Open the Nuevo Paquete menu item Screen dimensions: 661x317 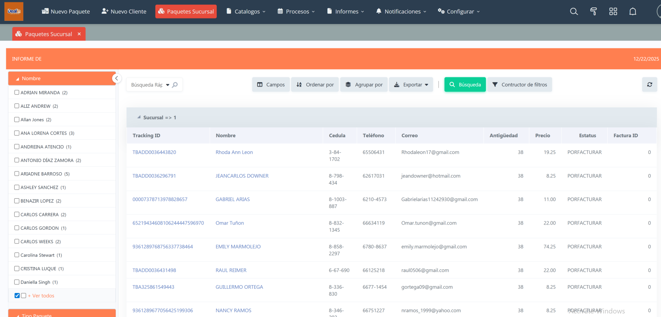(x=66, y=11)
